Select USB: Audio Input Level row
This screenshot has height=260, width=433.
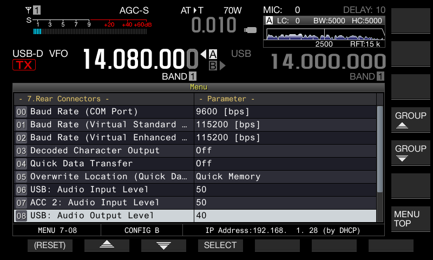click(x=195, y=190)
